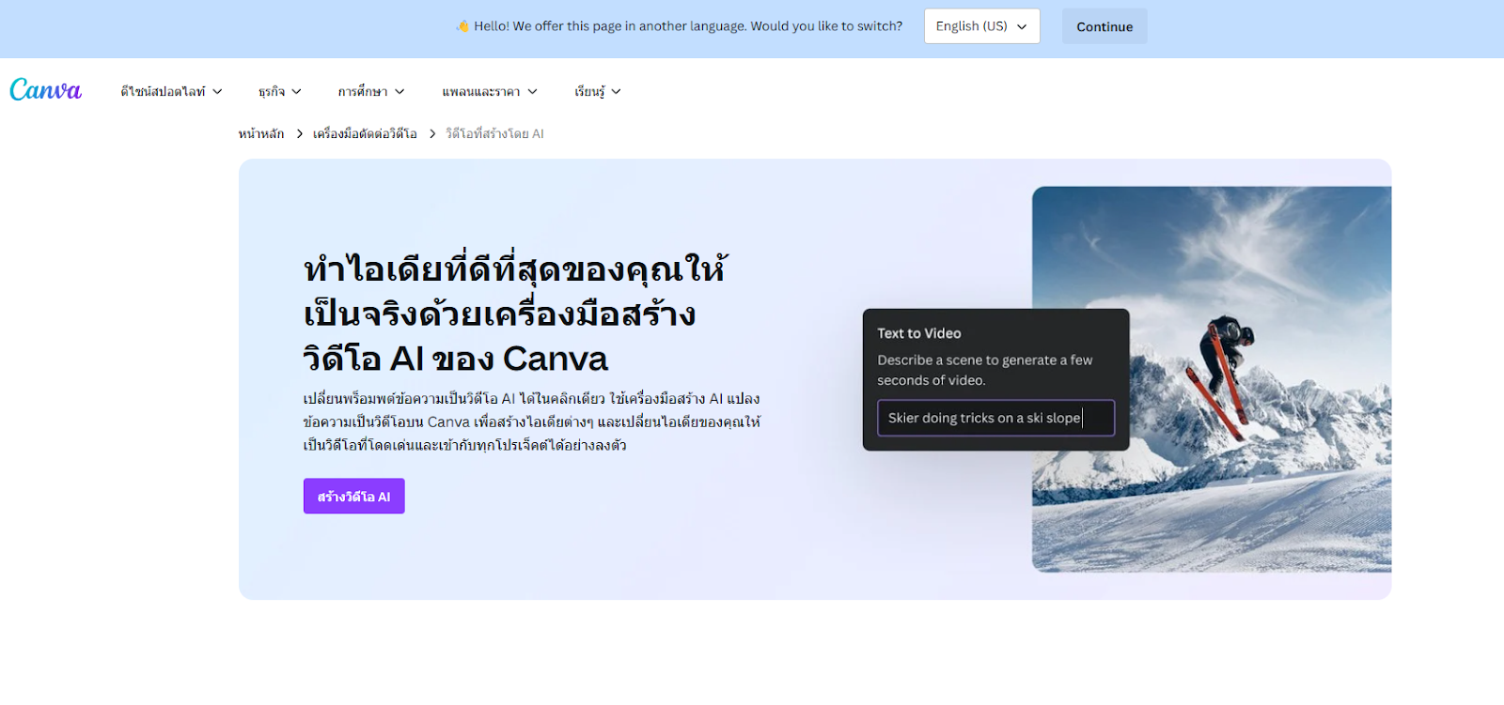Expand the ดีไซน์สปอตไลท์ menu

point(171,91)
